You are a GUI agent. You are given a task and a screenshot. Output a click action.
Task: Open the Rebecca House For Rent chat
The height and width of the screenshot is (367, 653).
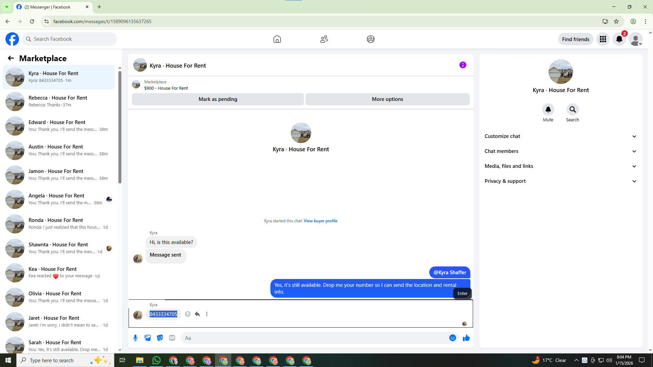(x=58, y=101)
